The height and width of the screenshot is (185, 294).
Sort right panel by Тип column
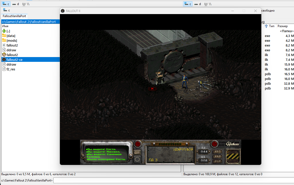click(x=270, y=26)
